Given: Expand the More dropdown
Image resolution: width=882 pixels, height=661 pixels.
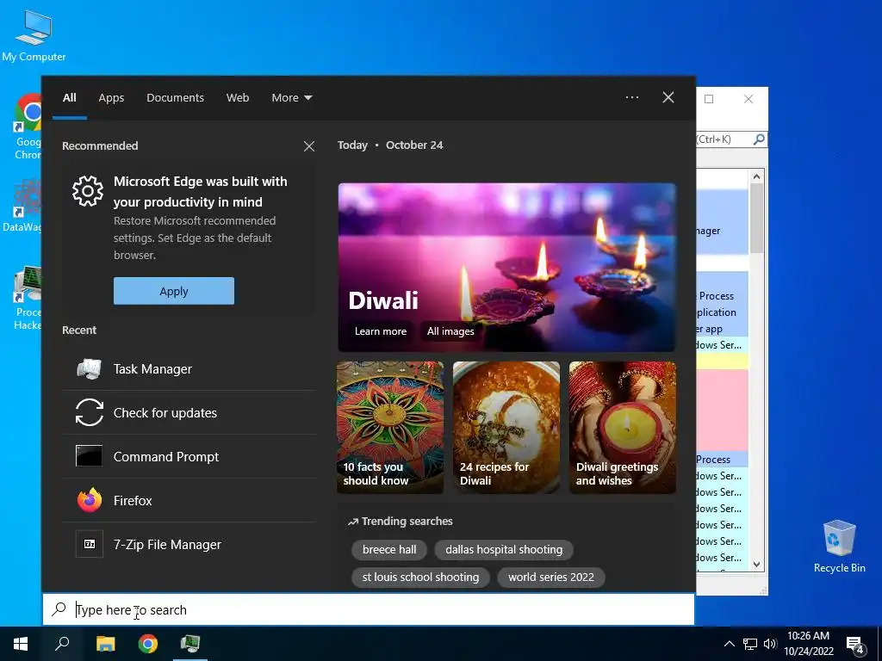Looking at the screenshot, I should point(291,98).
